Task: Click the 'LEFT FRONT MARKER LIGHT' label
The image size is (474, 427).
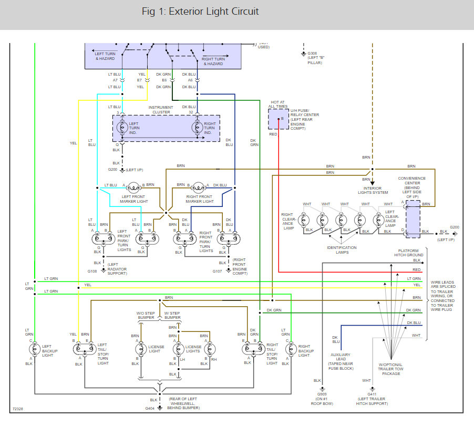Action: click(x=133, y=199)
